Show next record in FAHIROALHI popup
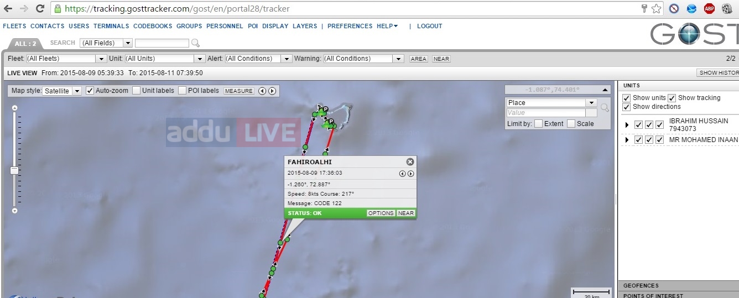The height and width of the screenshot is (298, 739). coord(411,174)
